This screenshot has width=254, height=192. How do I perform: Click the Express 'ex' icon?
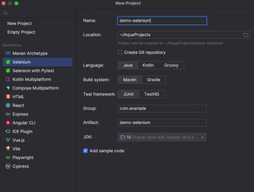[x=8, y=114]
